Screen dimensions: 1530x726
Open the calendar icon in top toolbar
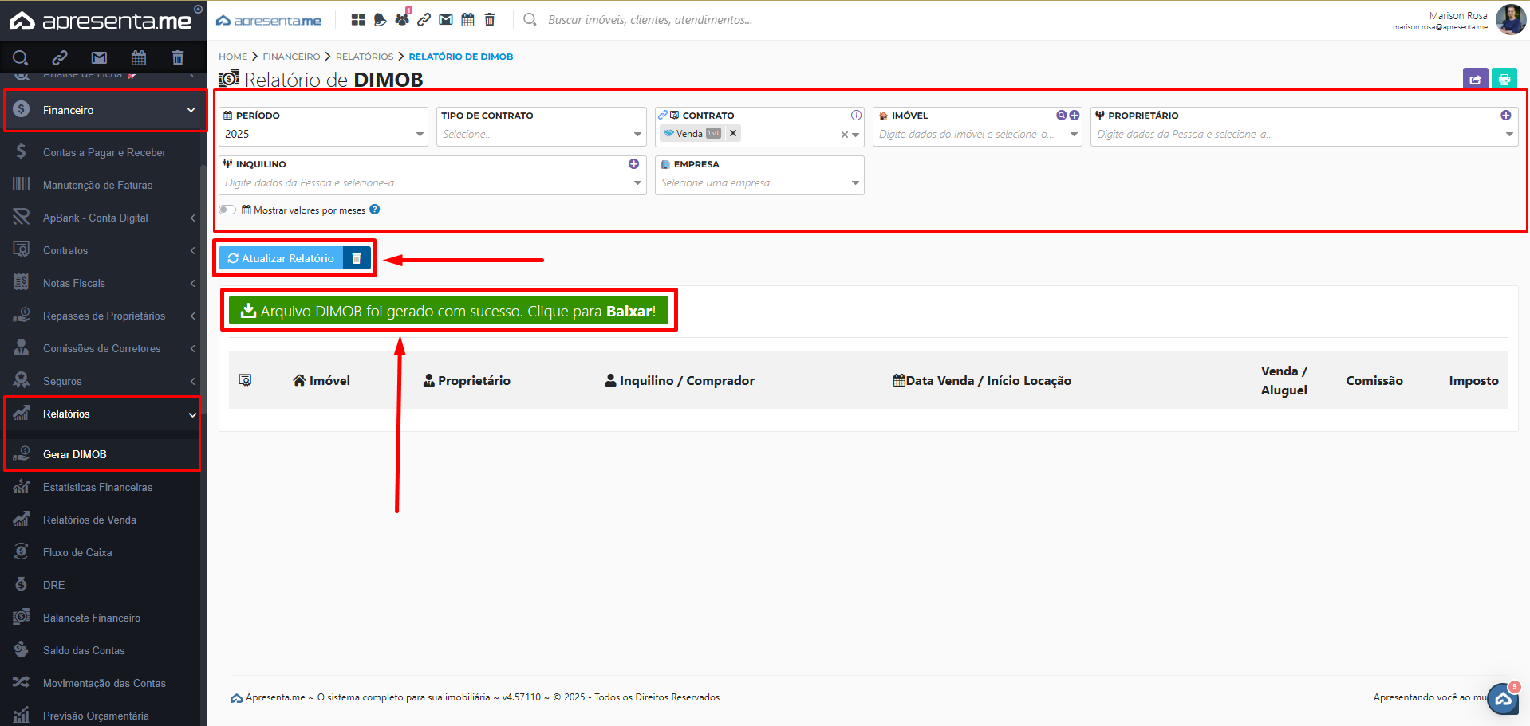pos(467,20)
